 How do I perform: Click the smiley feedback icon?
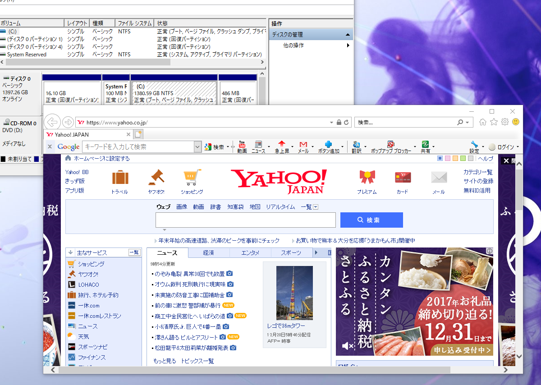pyautogui.click(x=516, y=122)
